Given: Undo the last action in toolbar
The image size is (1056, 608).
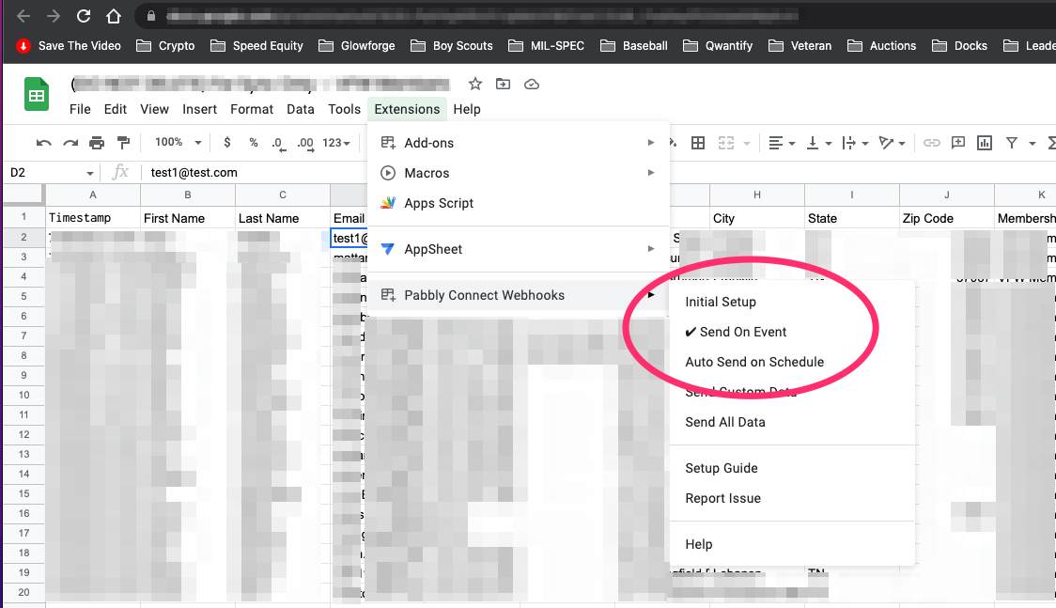Looking at the screenshot, I should click(44, 143).
